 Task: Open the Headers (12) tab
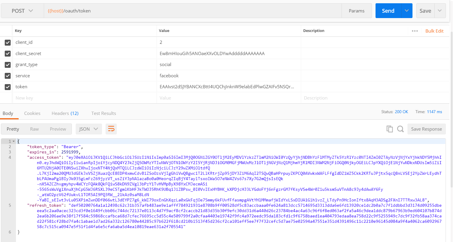coord(65,113)
